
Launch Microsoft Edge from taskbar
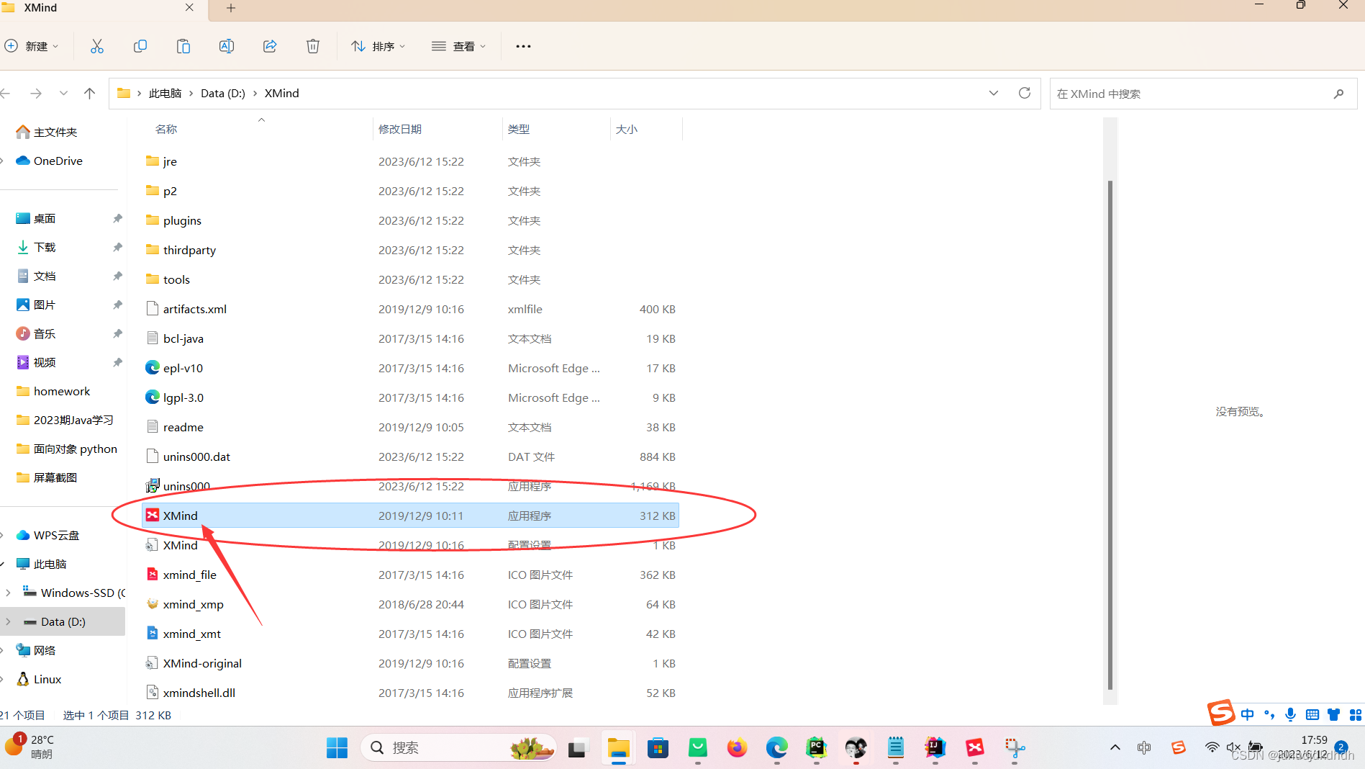click(x=777, y=748)
